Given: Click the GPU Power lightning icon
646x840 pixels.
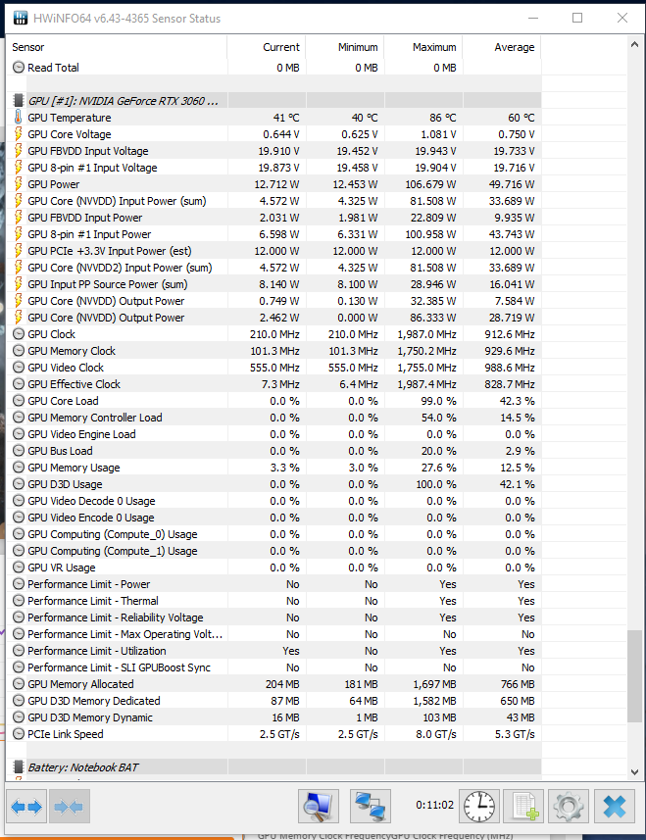Looking at the screenshot, I should 19,184.
